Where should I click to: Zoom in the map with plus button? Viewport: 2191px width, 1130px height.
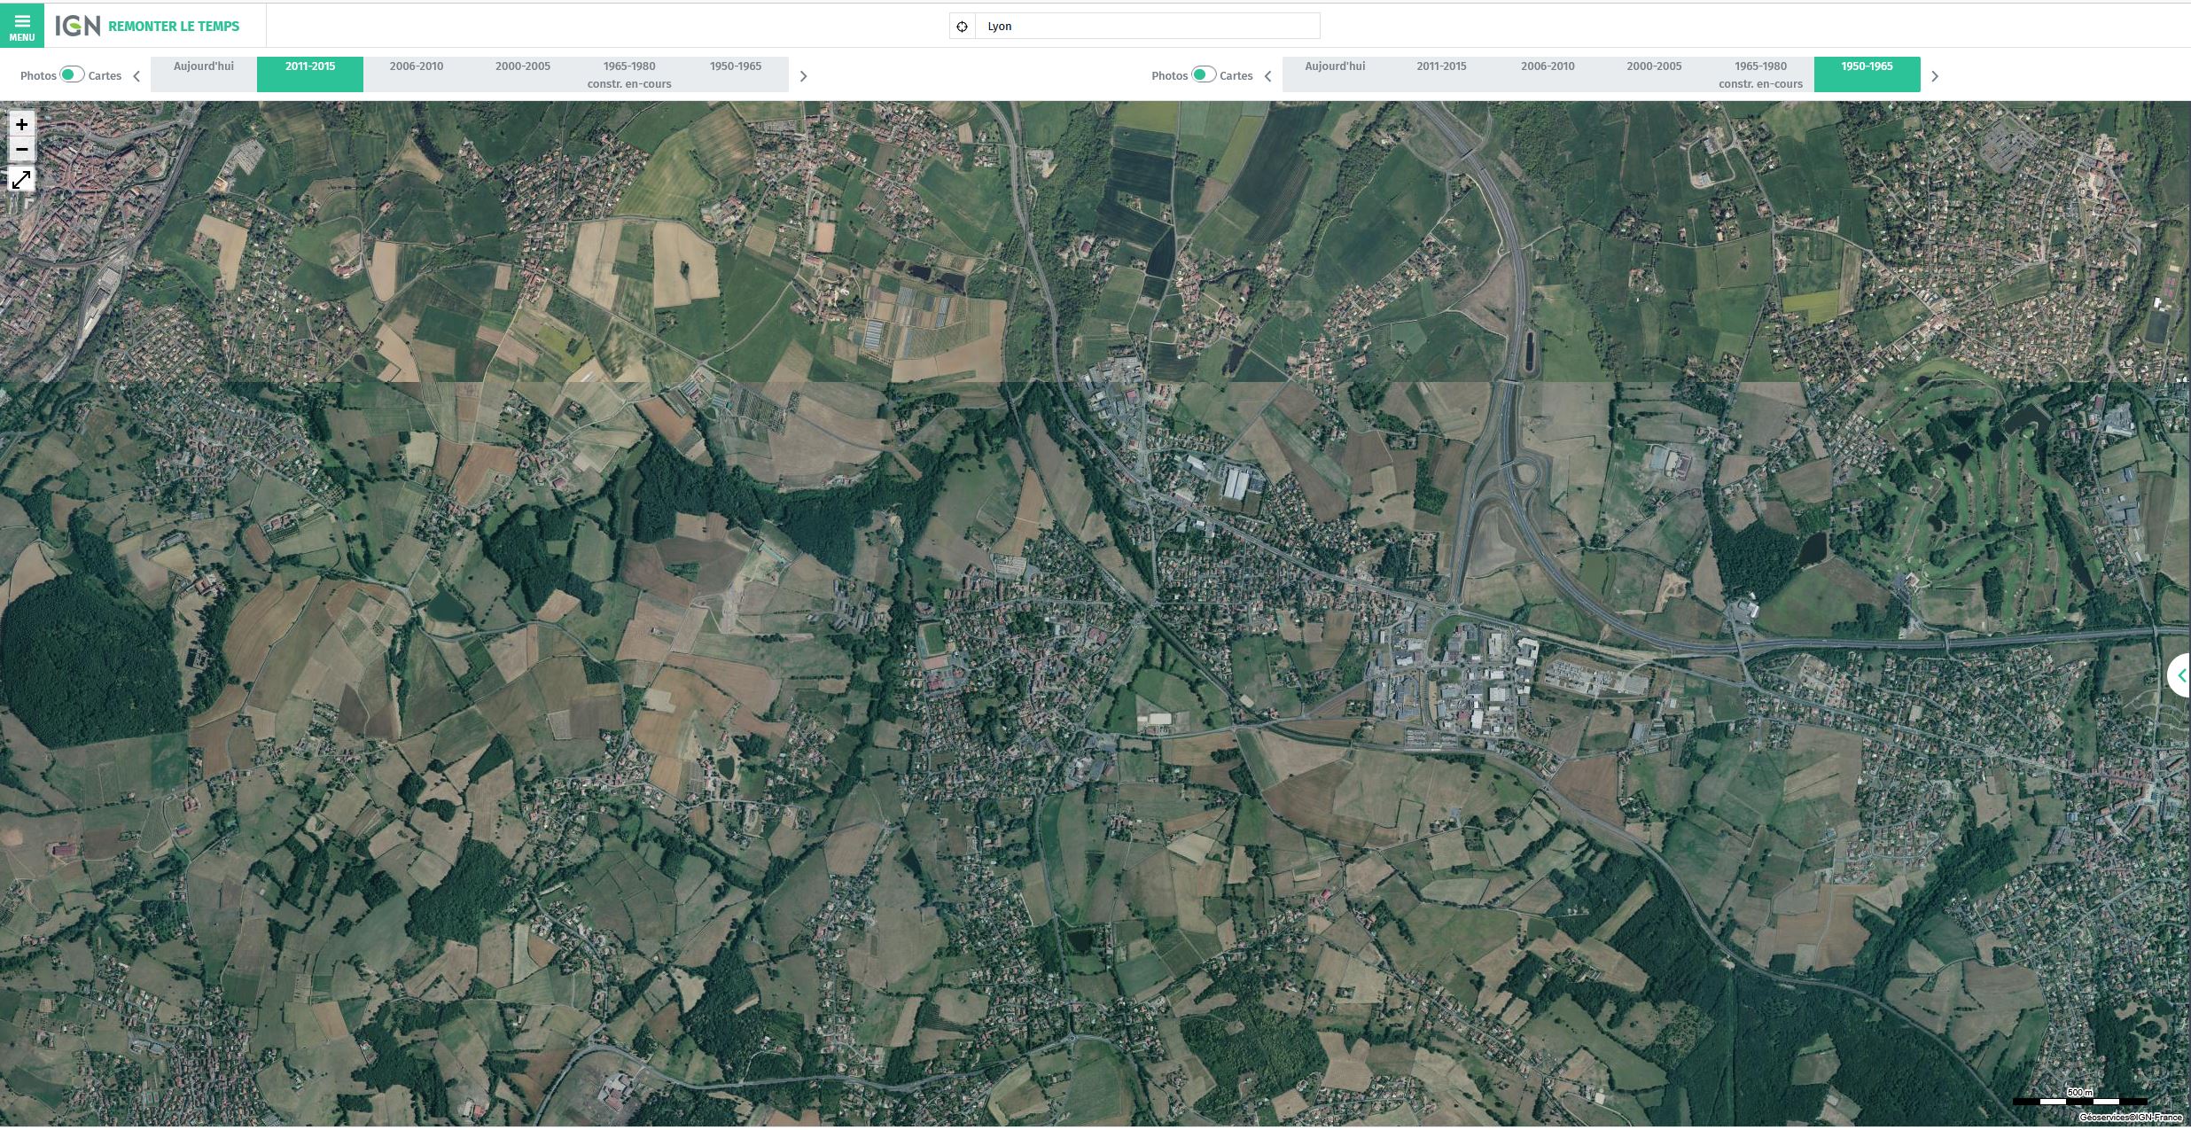[x=21, y=124]
